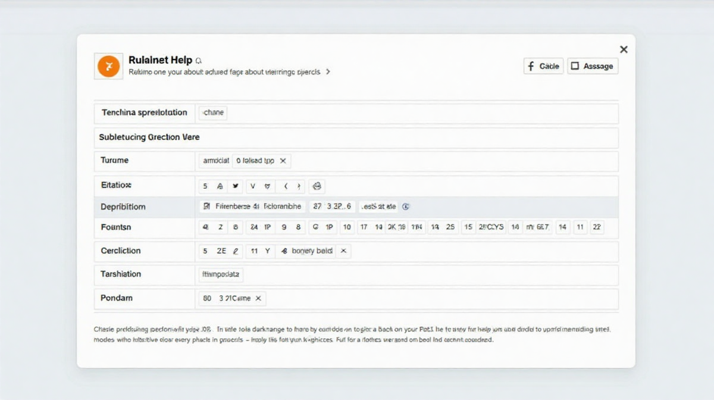The image size is (714, 400).
Task: Close the help dialog with top-right X
Action: tap(624, 49)
